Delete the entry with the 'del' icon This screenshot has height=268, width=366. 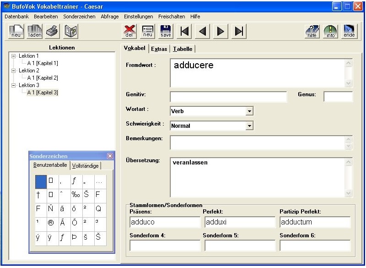click(x=129, y=31)
